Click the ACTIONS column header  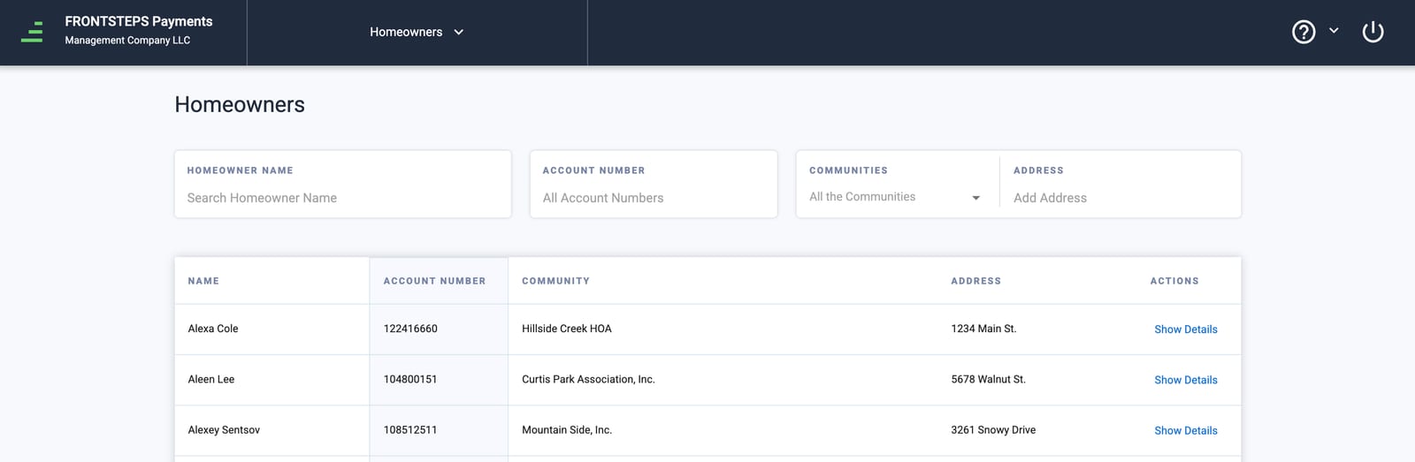click(x=1174, y=281)
